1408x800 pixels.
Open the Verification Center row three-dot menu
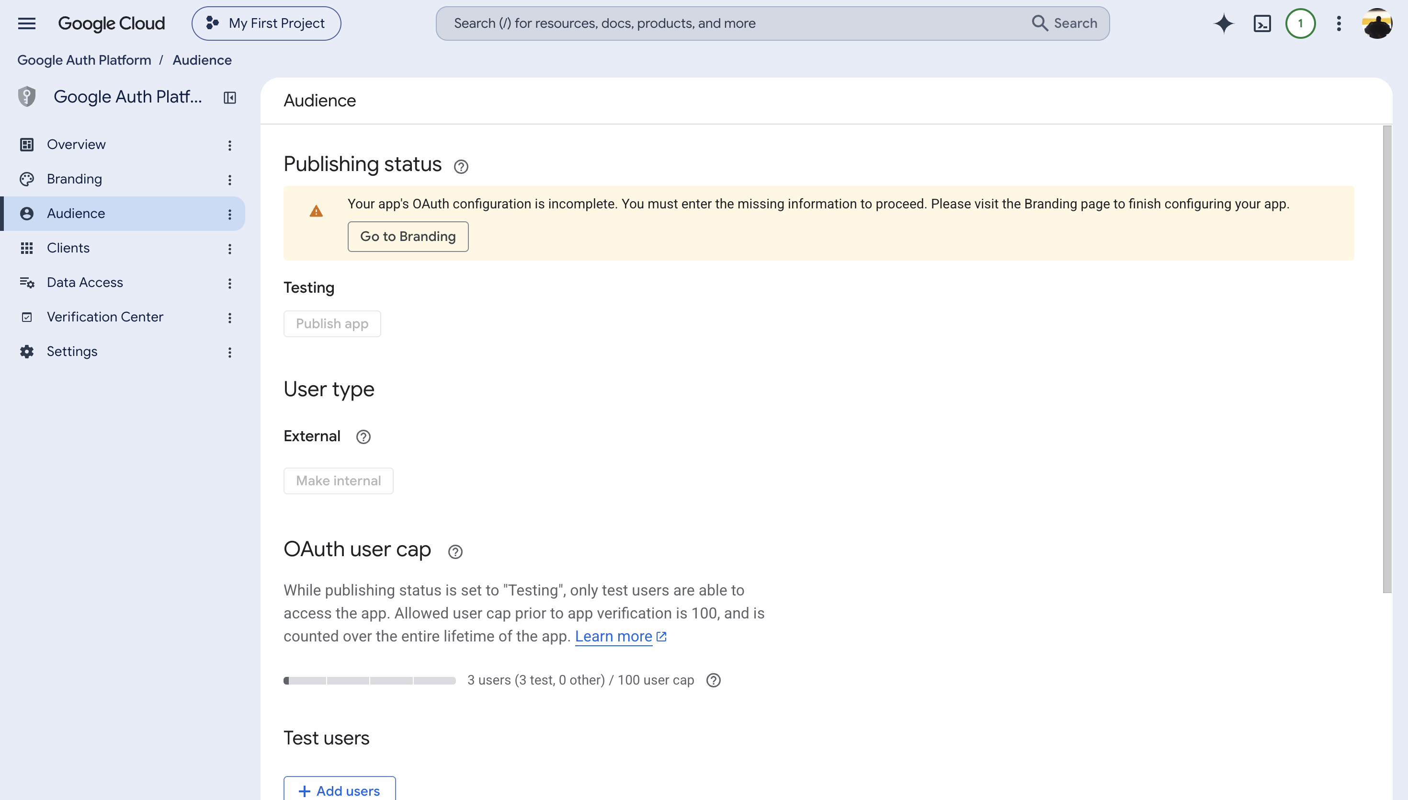(229, 318)
